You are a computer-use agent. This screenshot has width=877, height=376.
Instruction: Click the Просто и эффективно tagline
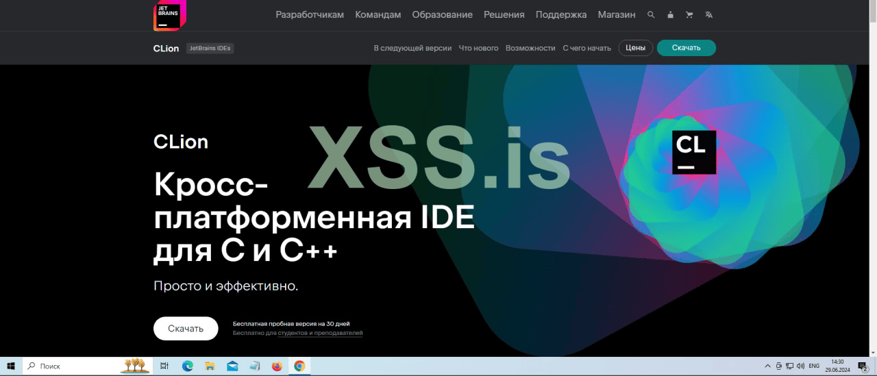point(226,286)
